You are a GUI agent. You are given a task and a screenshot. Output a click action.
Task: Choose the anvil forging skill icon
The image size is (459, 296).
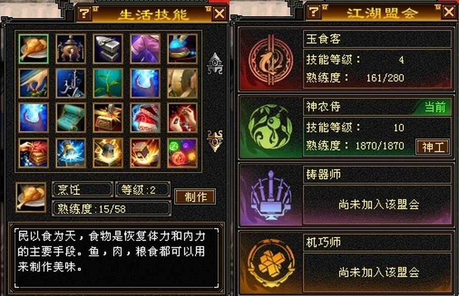click(x=108, y=49)
